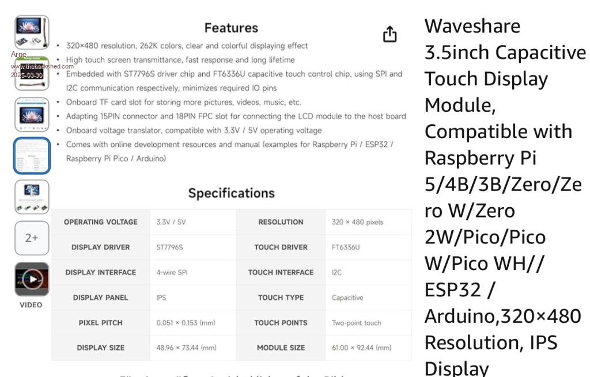View the third product image thumbnail
Viewport: 590px width, 377px height.
(x=32, y=115)
